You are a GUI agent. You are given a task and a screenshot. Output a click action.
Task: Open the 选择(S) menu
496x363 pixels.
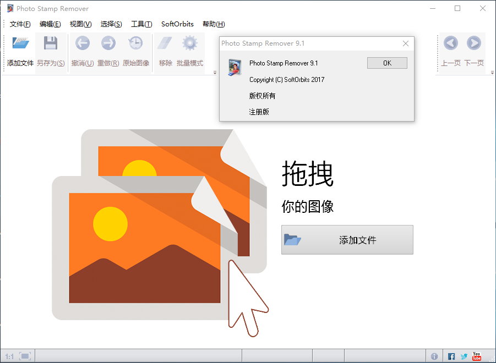pyautogui.click(x=111, y=24)
